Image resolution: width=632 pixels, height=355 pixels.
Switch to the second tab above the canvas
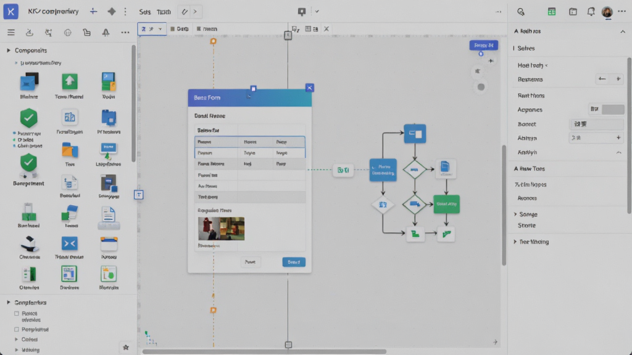click(x=207, y=29)
